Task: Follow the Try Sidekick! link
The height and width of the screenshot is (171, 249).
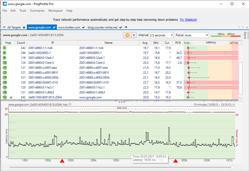Action: 188,20
